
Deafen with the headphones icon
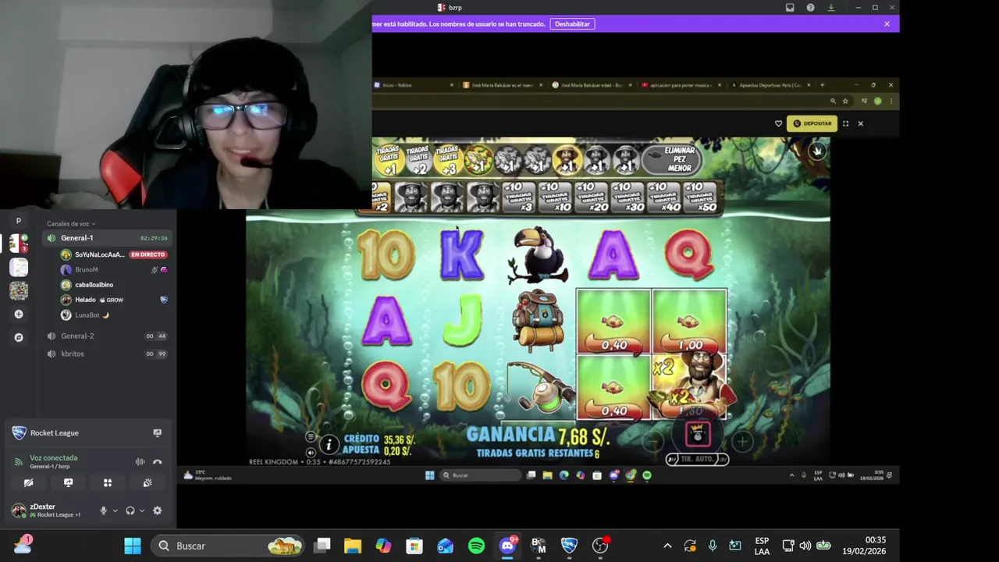130,510
